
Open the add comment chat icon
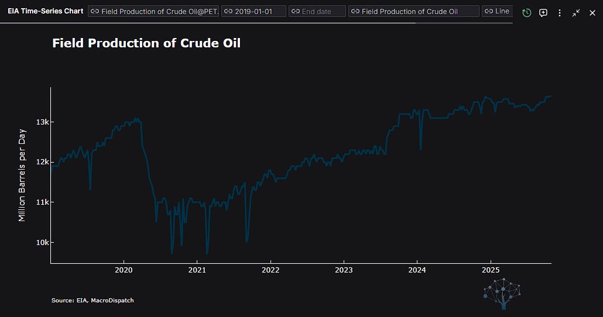543,13
